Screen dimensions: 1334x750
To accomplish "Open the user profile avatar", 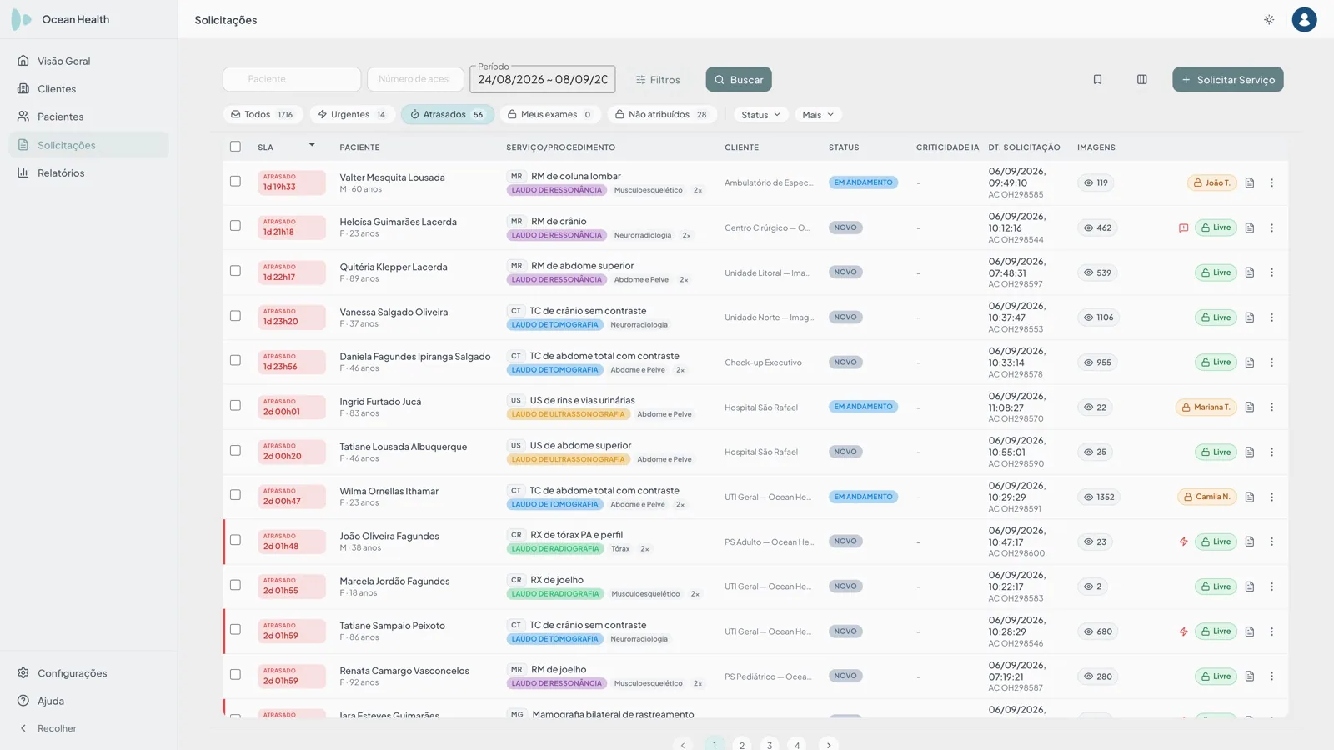I will (1304, 19).
